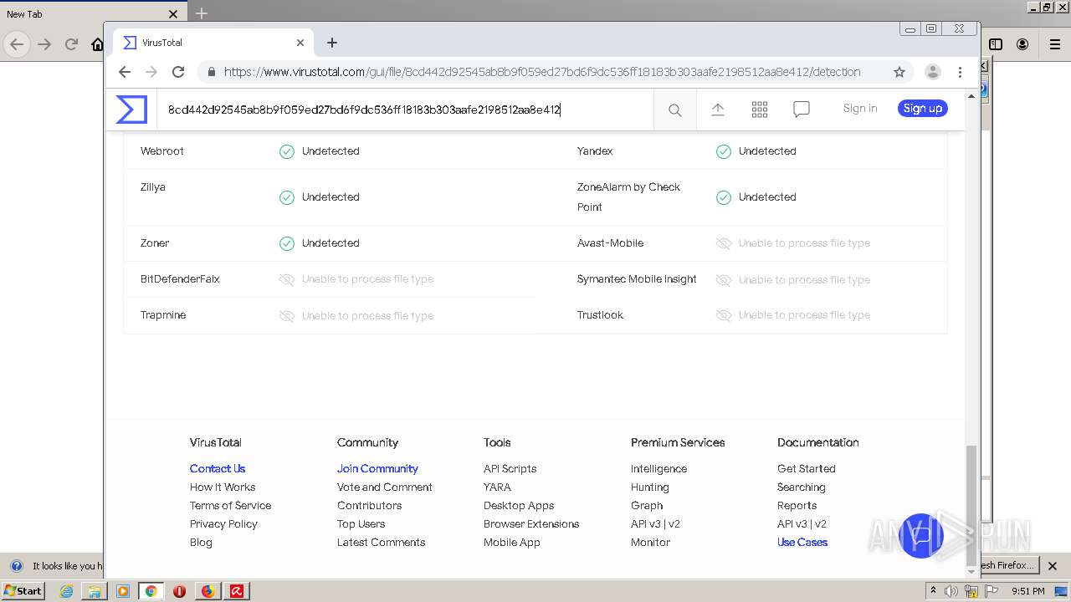Click the VirusTotal logo icon
This screenshot has width=1071, height=602.
[x=131, y=110]
